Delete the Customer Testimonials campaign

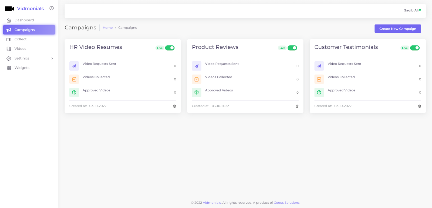click(x=420, y=106)
